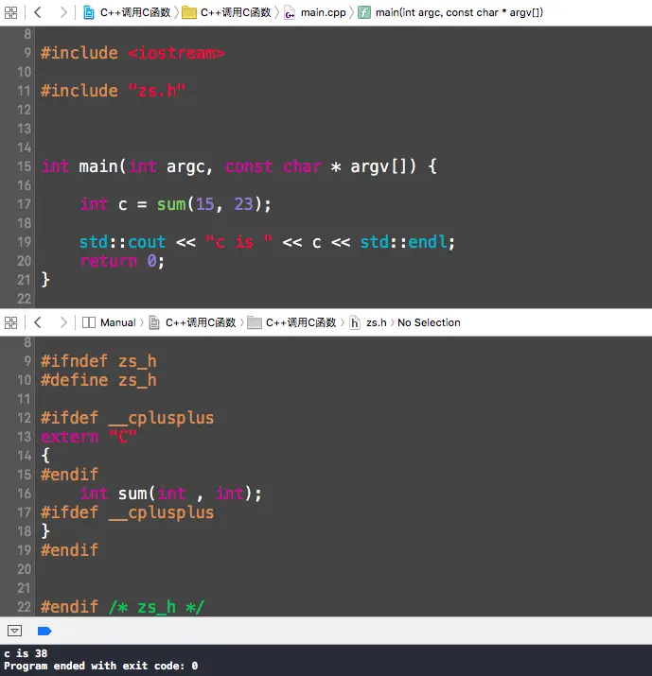Hide the debug area with the toggle button
Viewport: 652px width, 676px height.
(14, 631)
